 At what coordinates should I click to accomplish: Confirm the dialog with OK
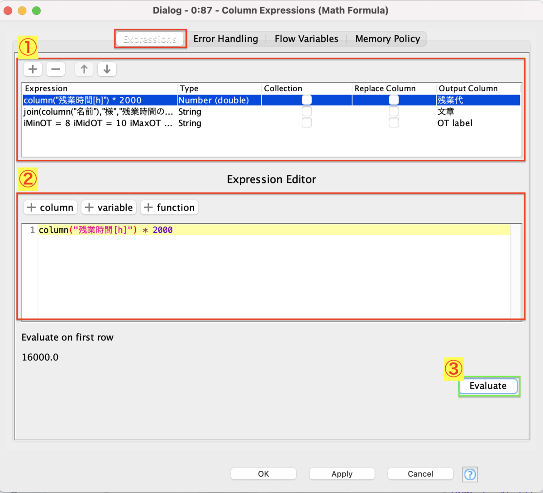click(263, 474)
